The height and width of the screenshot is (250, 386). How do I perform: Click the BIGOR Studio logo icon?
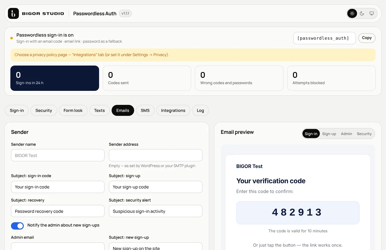click(x=13, y=13)
